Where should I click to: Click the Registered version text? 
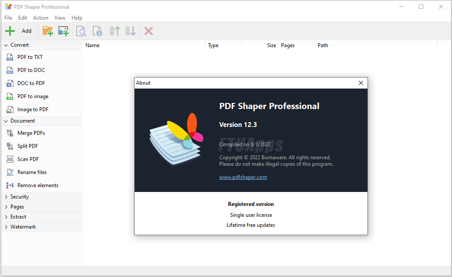pos(251,204)
